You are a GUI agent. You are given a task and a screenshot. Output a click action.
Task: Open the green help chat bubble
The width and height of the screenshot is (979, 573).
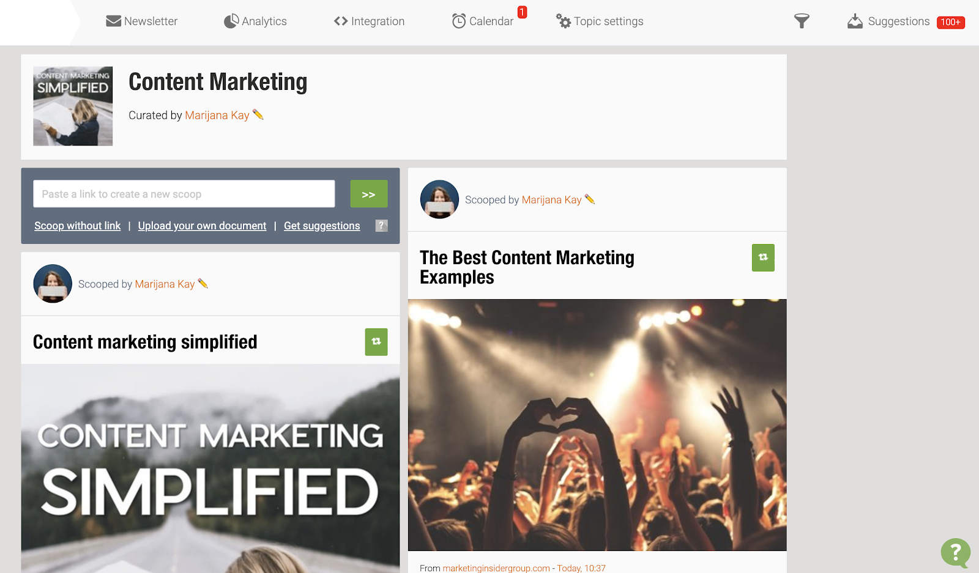(956, 553)
